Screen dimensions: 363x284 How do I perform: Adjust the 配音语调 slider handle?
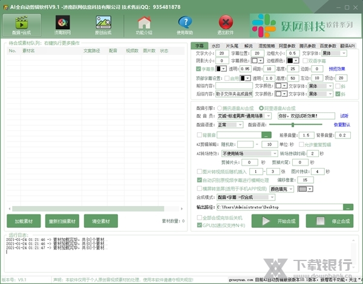[x=293, y=124]
